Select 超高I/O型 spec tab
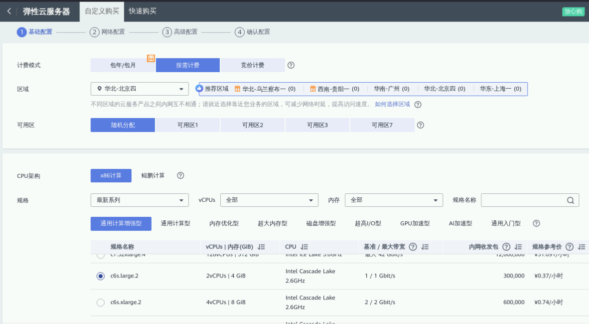589x324 pixels. pos(368,223)
